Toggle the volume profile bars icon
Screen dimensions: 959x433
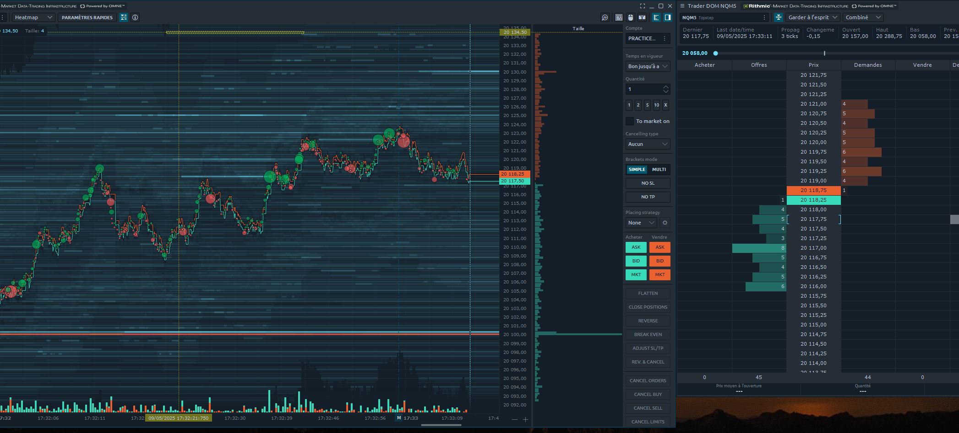coord(656,17)
